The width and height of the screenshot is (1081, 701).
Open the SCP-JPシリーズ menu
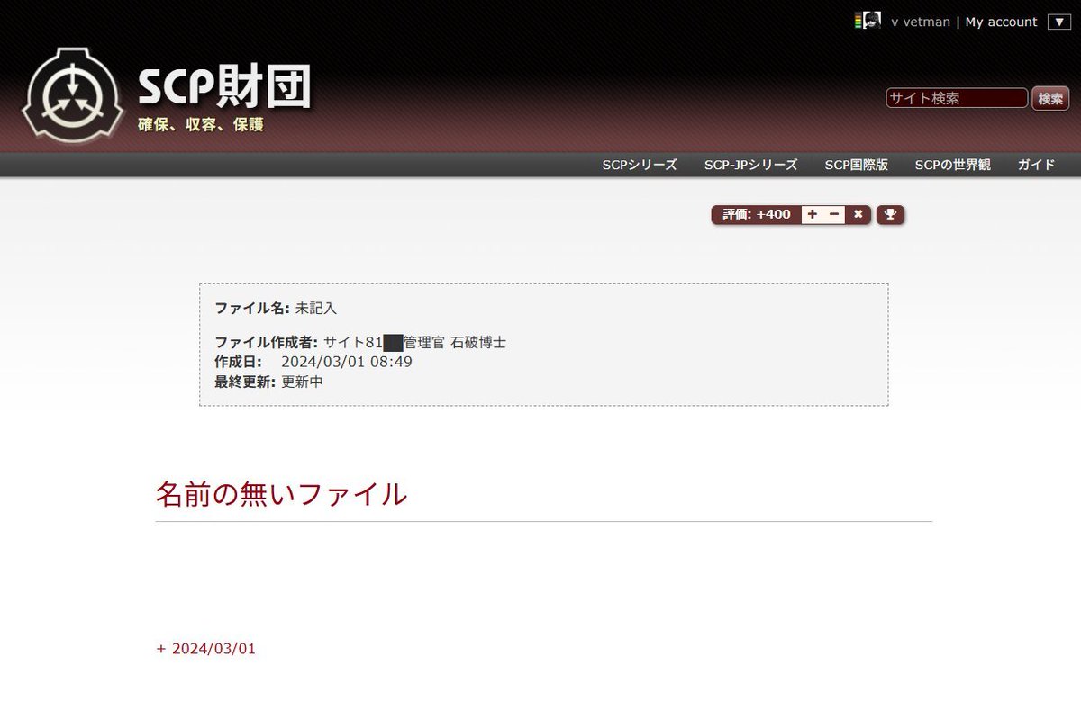[x=750, y=165]
